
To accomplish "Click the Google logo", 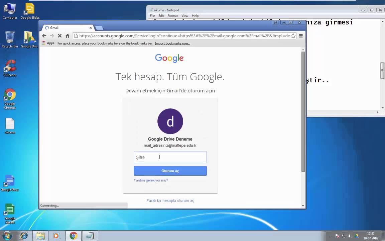I will point(169,58).
